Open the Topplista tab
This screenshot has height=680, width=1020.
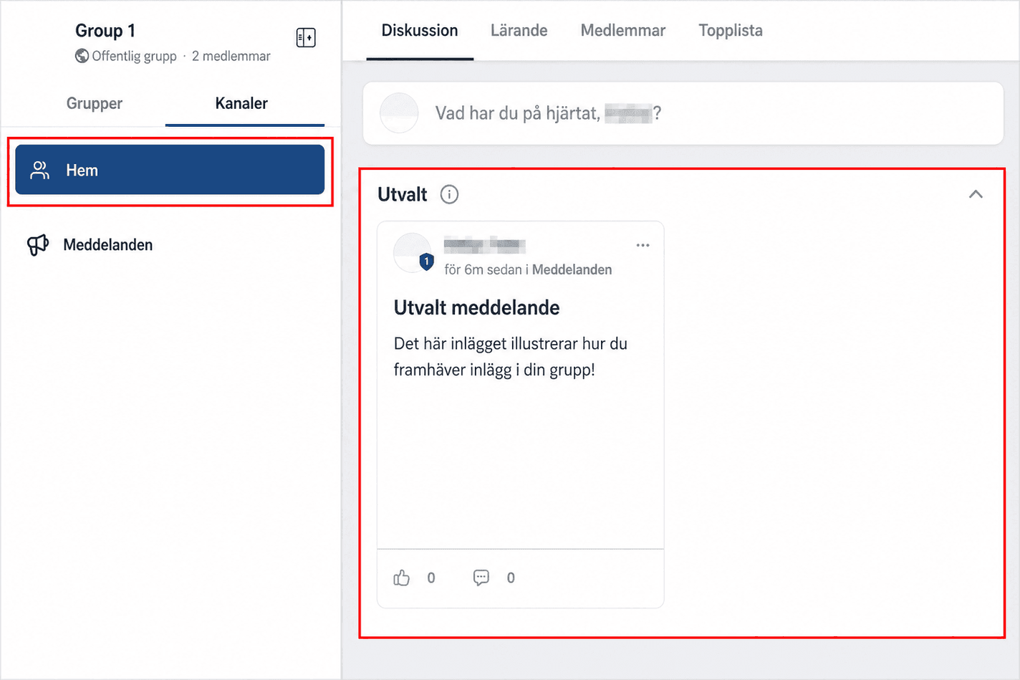[x=731, y=31]
